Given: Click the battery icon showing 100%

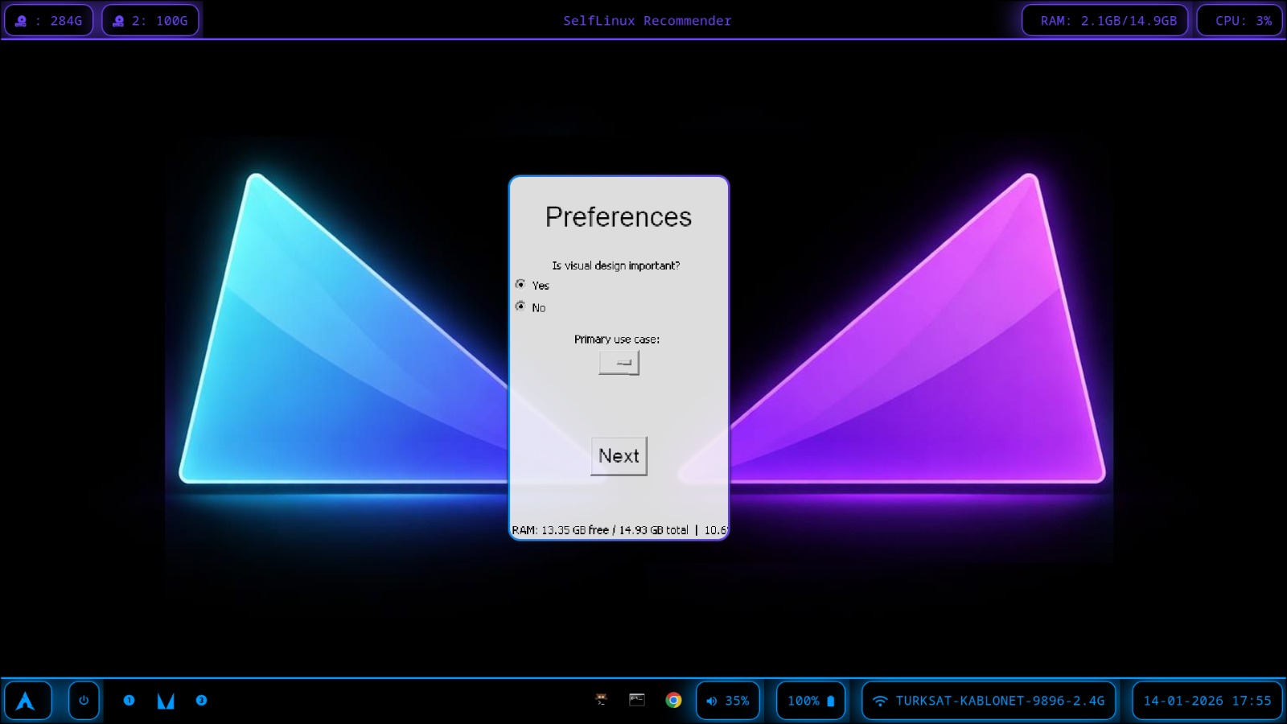Looking at the screenshot, I should tap(810, 700).
